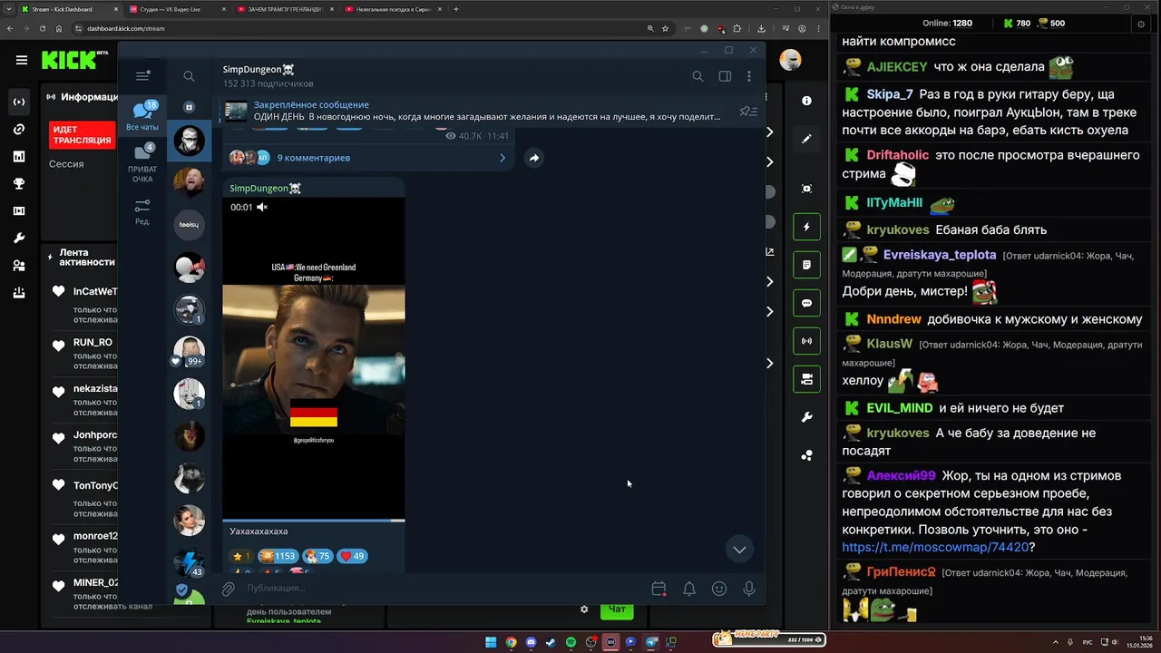Toggle the chat bubble panel button
The width and height of the screenshot is (1161, 653).
pyautogui.click(x=806, y=303)
